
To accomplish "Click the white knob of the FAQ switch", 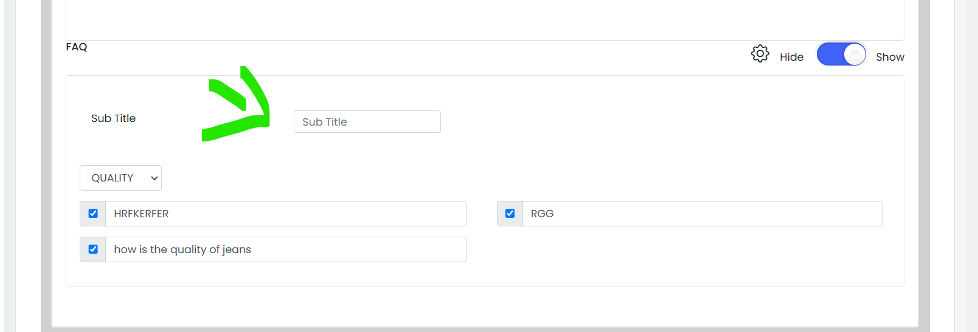I will tap(855, 54).
